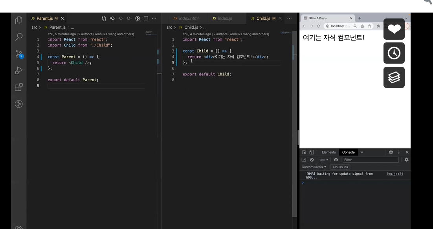Open the Extensions view in the activity bar
The height and width of the screenshot is (229, 433).
pos(18,87)
